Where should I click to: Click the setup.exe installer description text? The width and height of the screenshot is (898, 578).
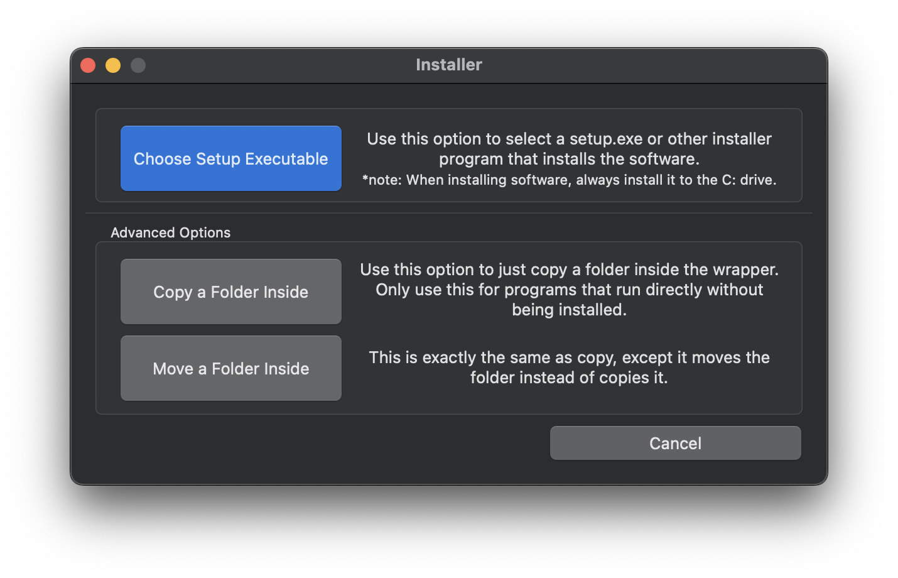(569, 148)
